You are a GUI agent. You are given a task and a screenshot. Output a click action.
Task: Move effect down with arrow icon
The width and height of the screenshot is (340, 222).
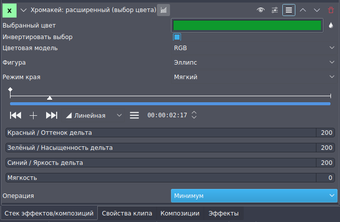317,10
